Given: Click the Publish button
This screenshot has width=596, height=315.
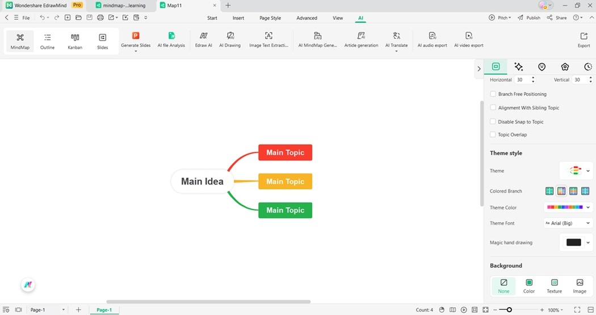Looking at the screenshot, I should (x=528, y=18).
